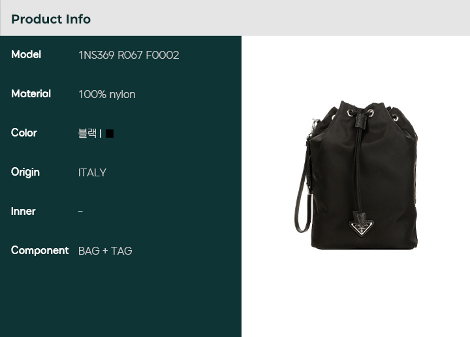Click the Origin label
This screenshot has width=470, height=337.
(x=25, y=172)
